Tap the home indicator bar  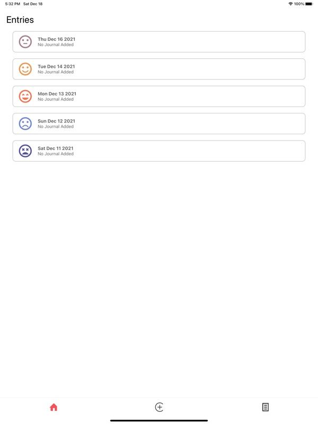[159, 420]
